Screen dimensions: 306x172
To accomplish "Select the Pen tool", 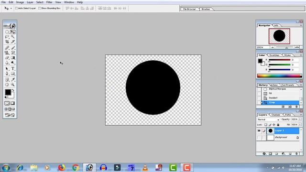I will pyautogui.click(x=7, y=74).
